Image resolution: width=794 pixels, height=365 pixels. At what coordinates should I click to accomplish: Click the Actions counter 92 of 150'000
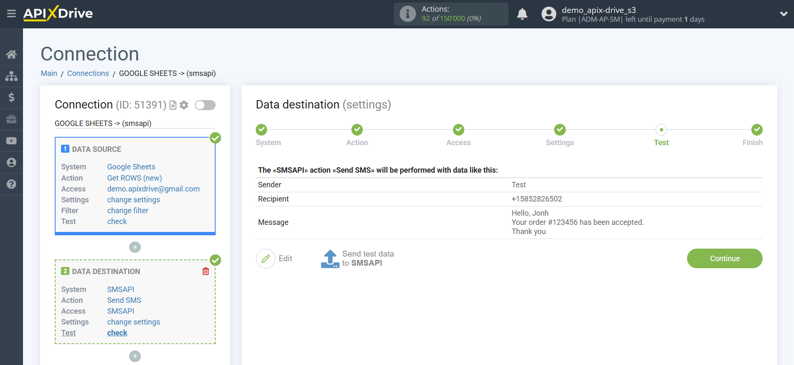[451, 18]
